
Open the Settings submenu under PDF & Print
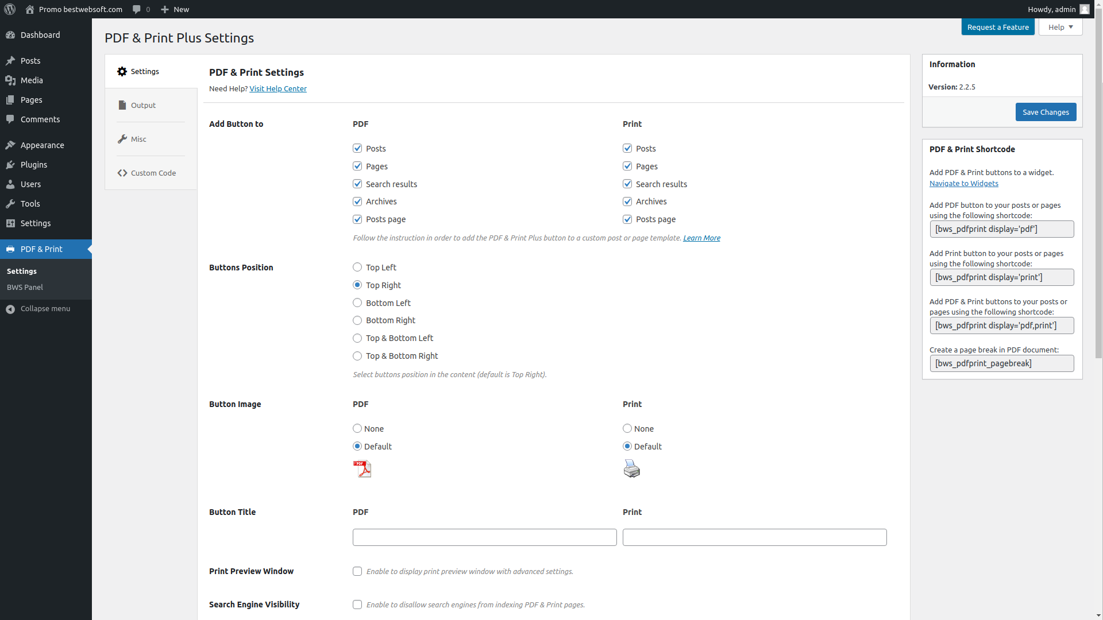(x=22, y=271)
